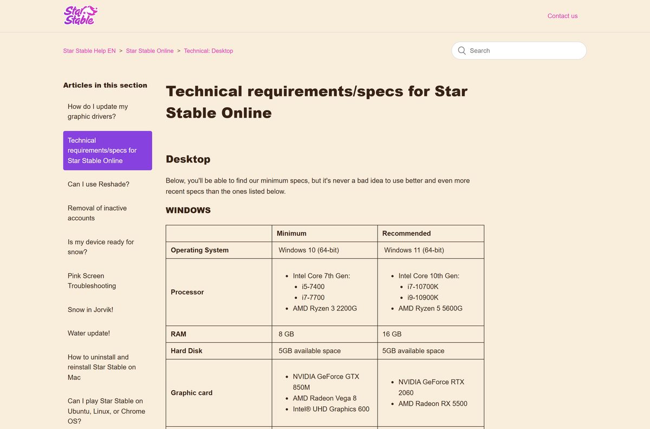Click the 'i9-10900K' list item

(423, 297)
